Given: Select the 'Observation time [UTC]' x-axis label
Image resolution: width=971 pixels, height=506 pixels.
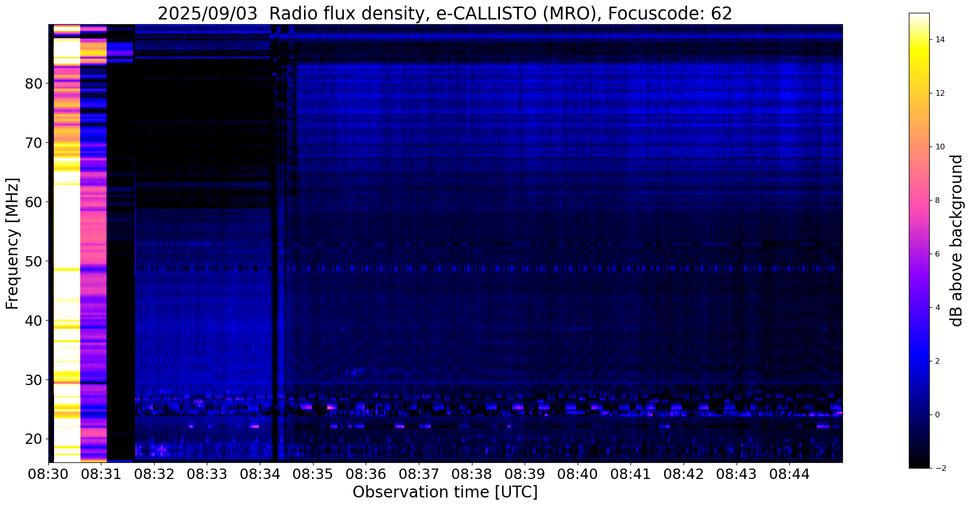Looking at the screenshot, I should 445,492.
